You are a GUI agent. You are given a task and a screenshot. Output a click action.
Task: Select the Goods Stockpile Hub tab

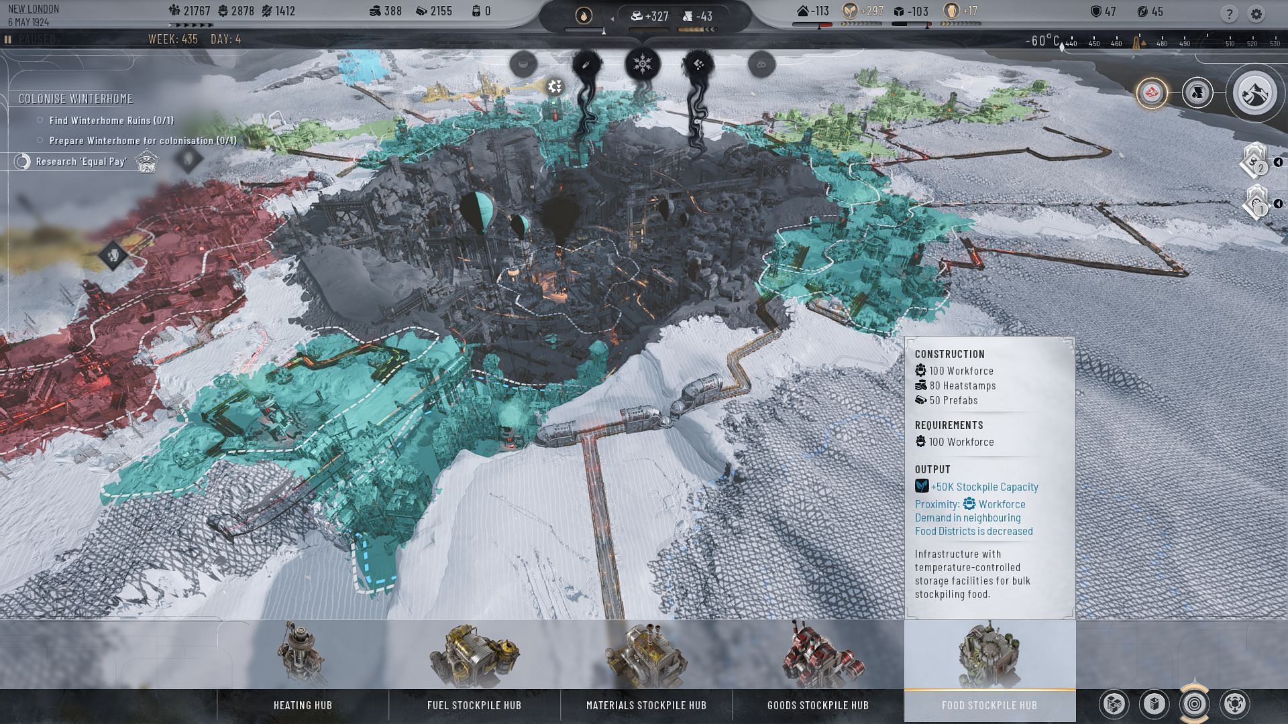click(x=818, y=705)
